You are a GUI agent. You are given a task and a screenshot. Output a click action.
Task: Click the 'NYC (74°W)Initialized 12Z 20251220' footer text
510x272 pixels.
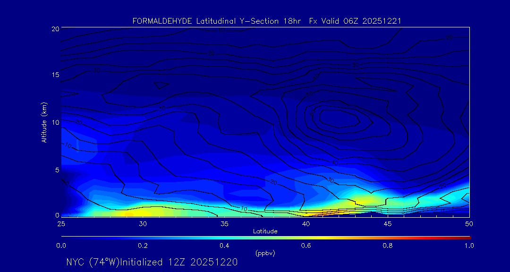pyautogui.click(x=152, y=262)
